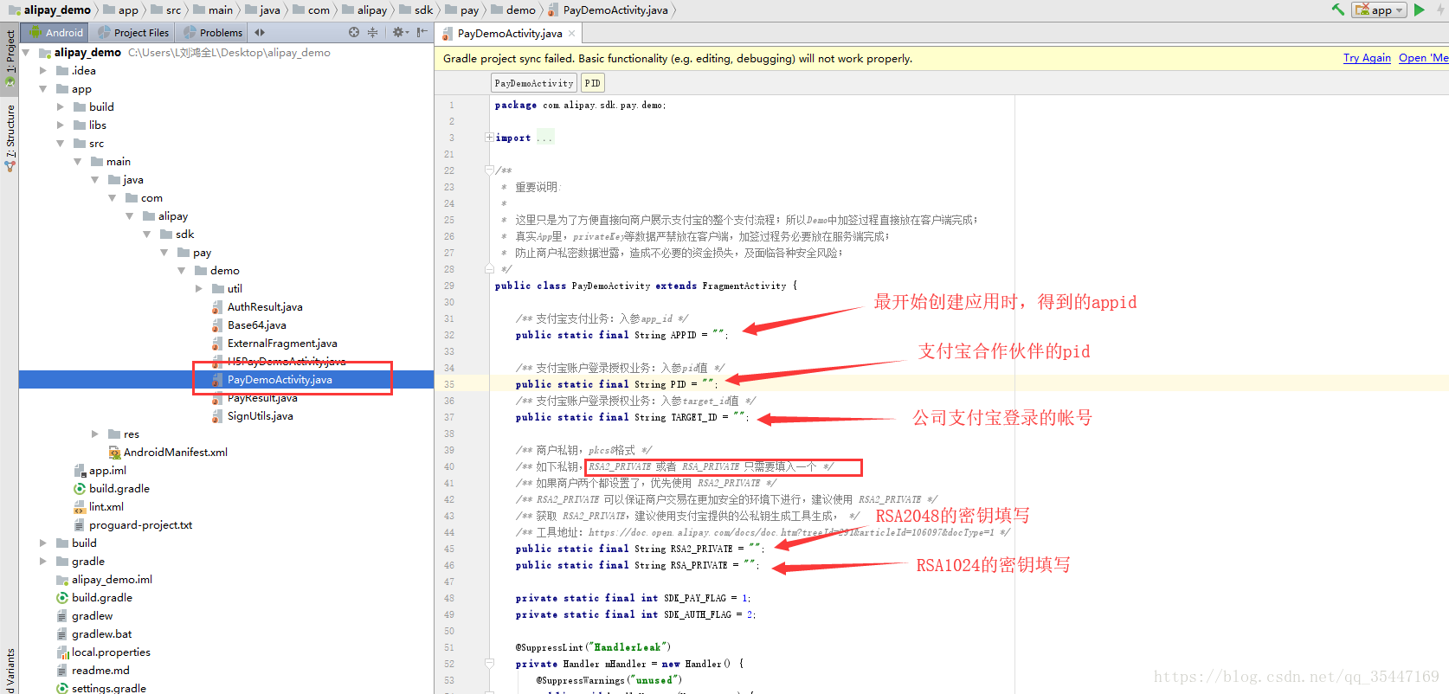Run the app with green play button
Screen dimensions: 1449x694
tap(1420, 10)
